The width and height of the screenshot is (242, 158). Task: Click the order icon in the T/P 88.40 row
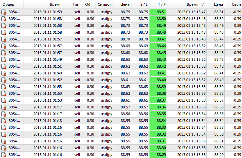coord(4,80)
